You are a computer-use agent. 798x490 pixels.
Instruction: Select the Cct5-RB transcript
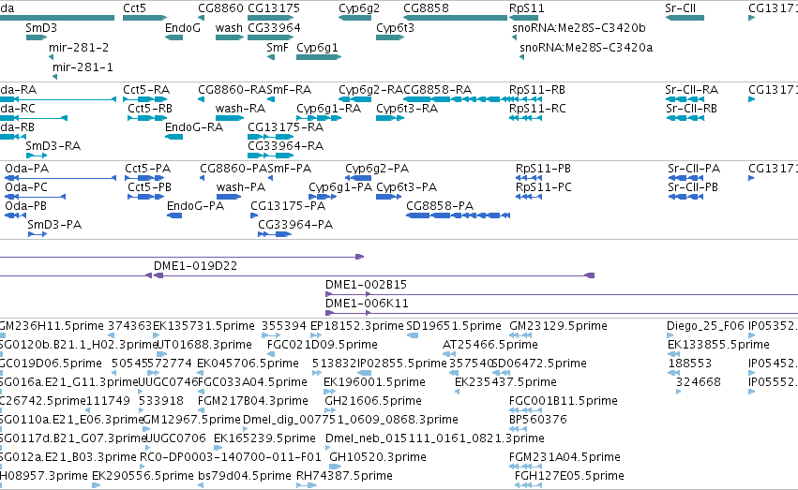coord(147,118)
